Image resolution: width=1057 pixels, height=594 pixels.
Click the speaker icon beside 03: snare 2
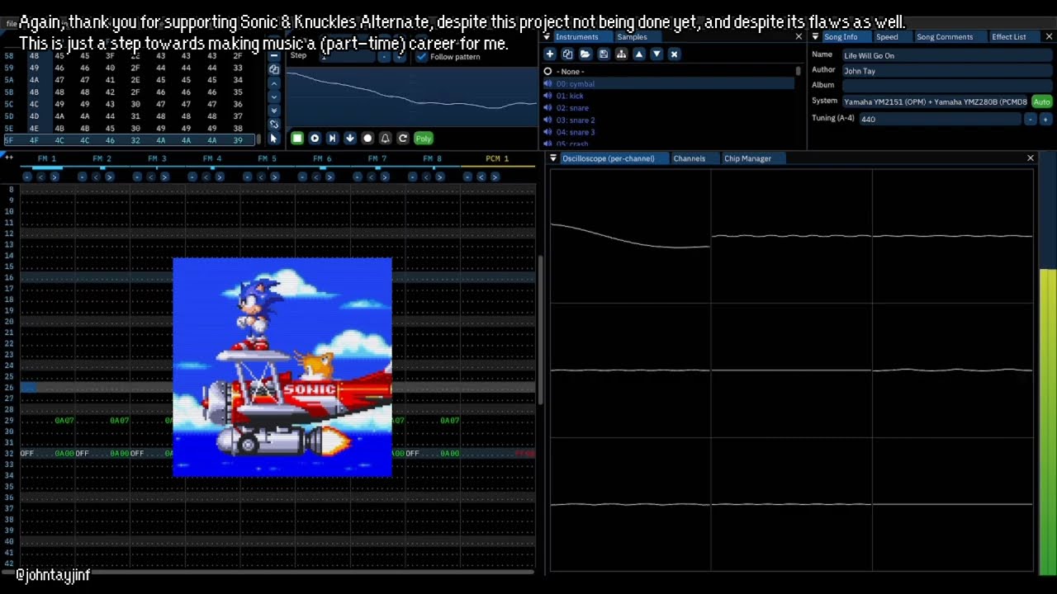[547, 120]
